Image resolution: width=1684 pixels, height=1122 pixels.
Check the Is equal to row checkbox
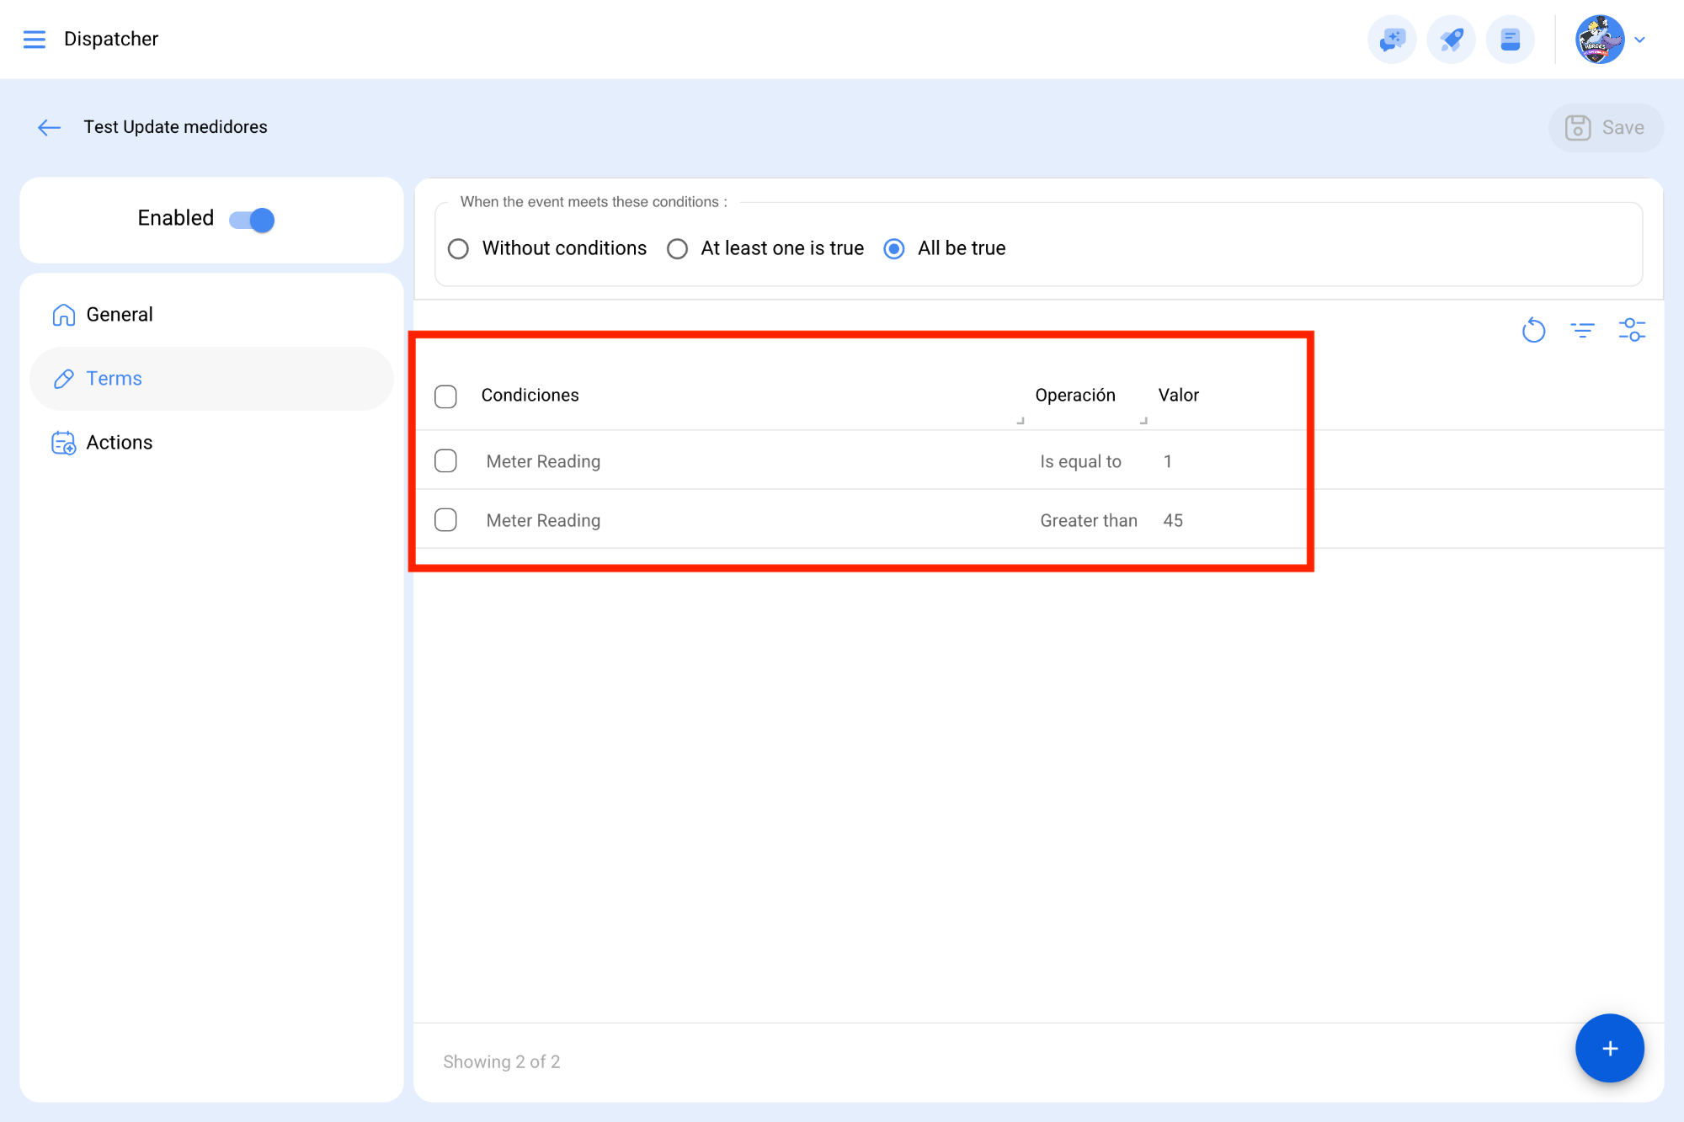445,461
